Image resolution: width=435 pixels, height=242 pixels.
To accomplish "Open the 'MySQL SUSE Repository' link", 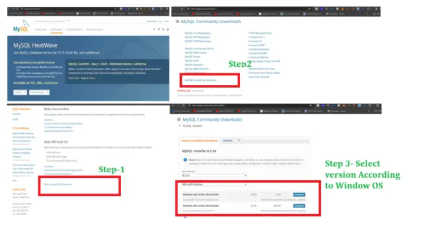I will 198,41.
